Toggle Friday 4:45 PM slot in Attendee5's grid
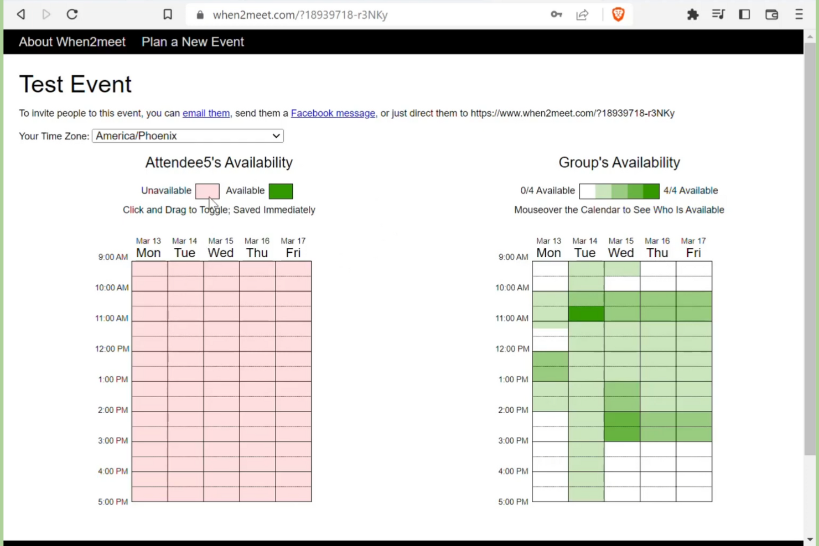This screenshot has height=546, width=819. pos(294,498)
